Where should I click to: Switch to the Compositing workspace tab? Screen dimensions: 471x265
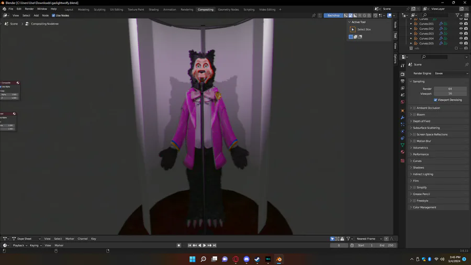(206, 9)
